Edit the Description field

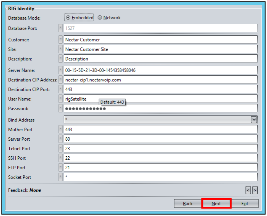tap(160, 59)
